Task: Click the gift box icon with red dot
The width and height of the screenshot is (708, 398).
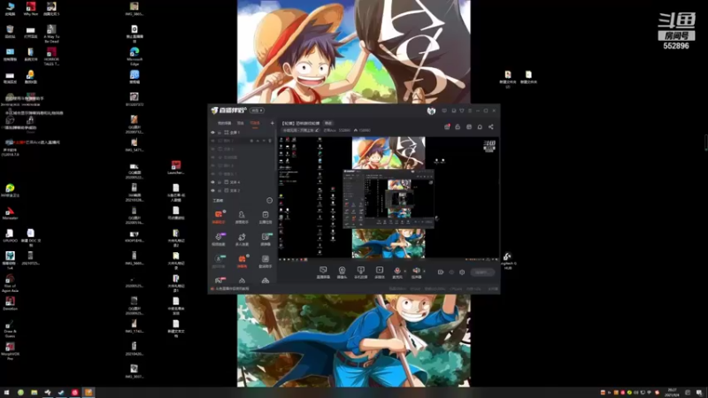Action: click(x=447, y=126)
